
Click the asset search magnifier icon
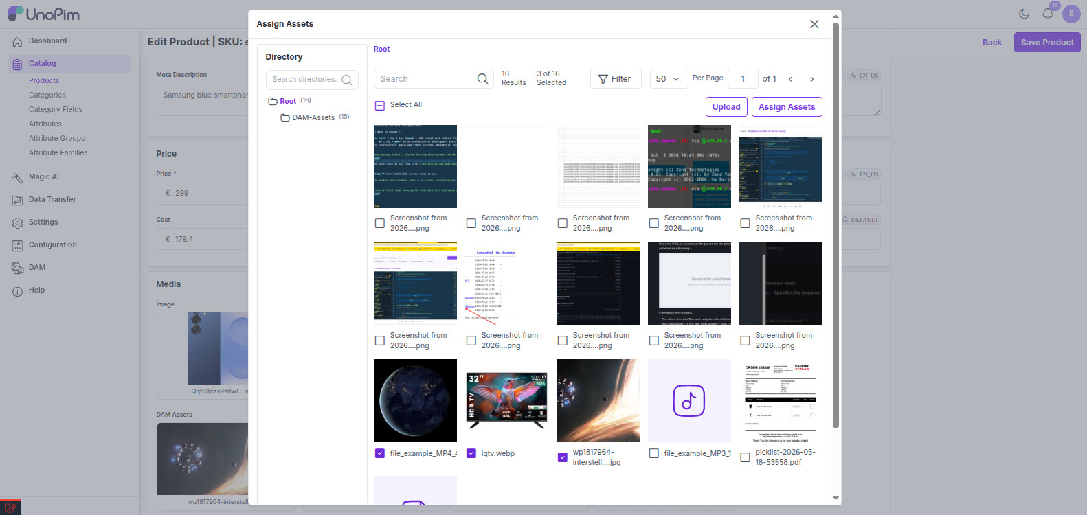coord(483,79)
